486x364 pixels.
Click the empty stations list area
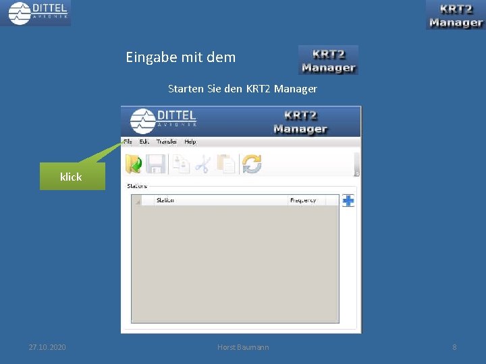[236, 264]
